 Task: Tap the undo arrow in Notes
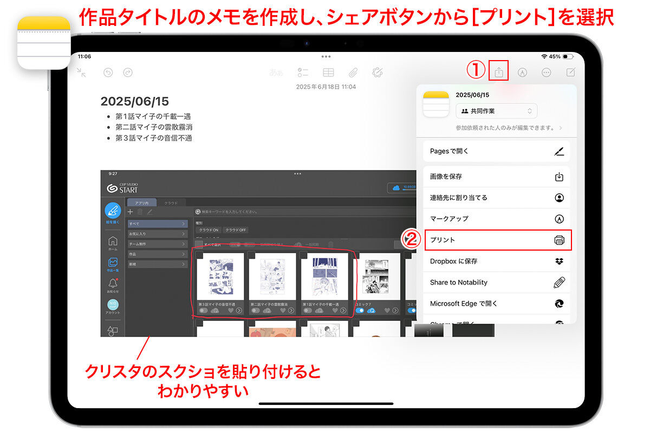[107, 72]
